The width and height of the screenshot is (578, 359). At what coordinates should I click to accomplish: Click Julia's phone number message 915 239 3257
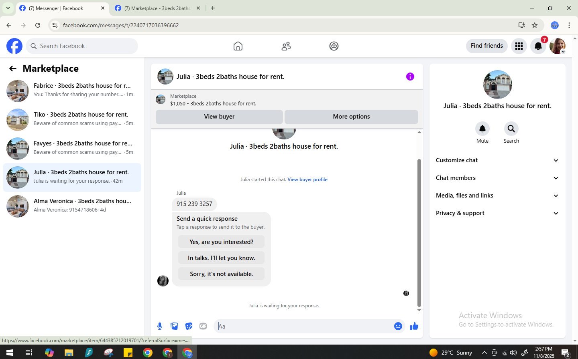[194, 204]
